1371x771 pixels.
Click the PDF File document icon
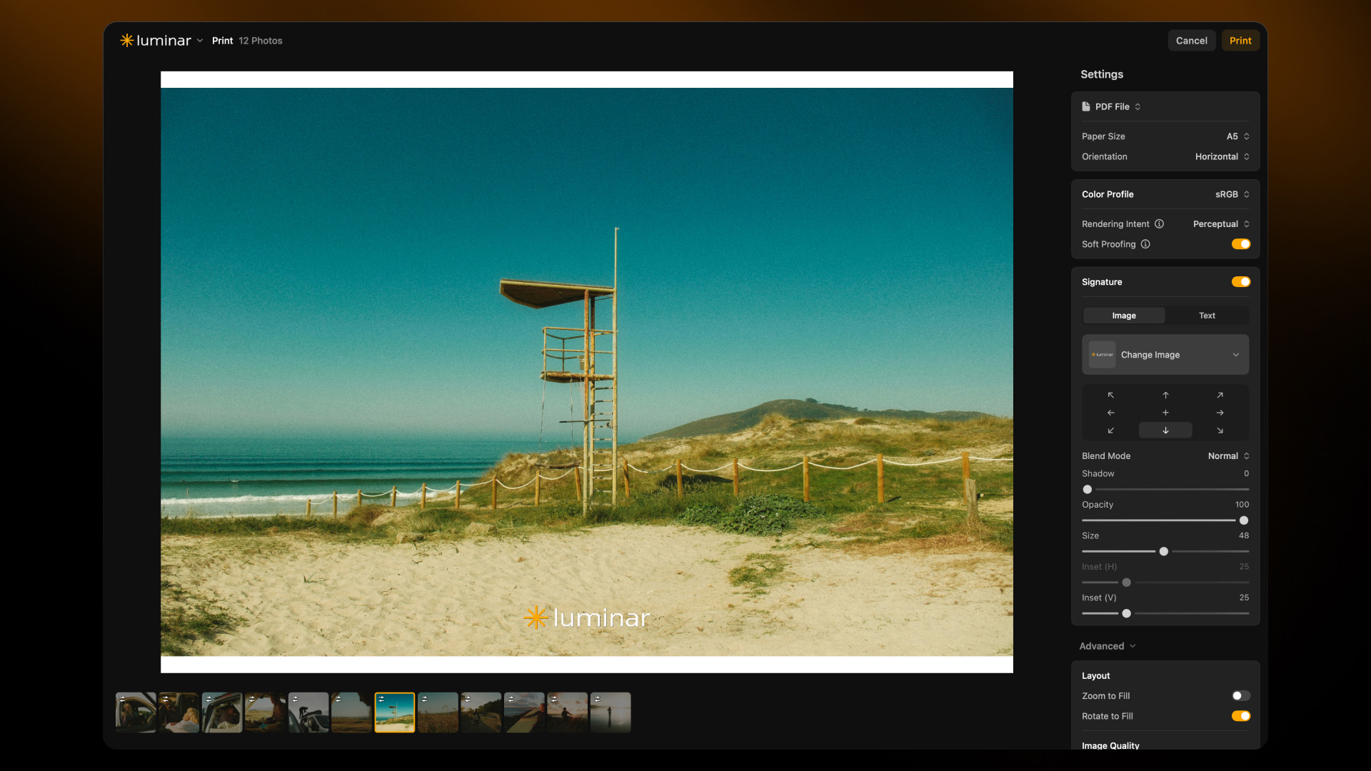tap(1086, 106)
